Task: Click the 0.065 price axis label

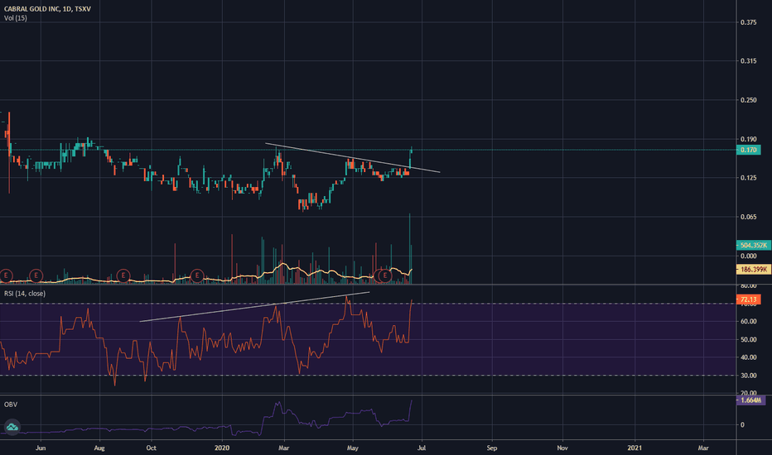Action: (x=748, y=217)
